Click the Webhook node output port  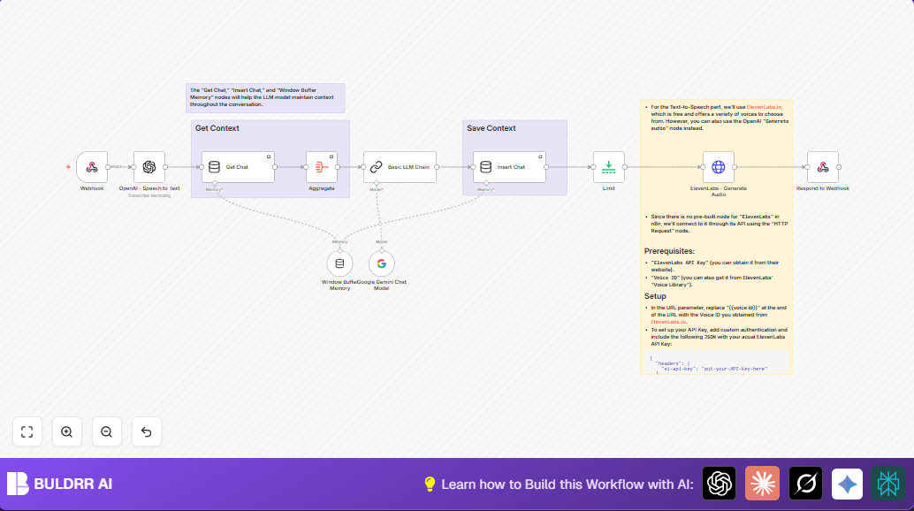pyautogui.click(x=108, y=167)
